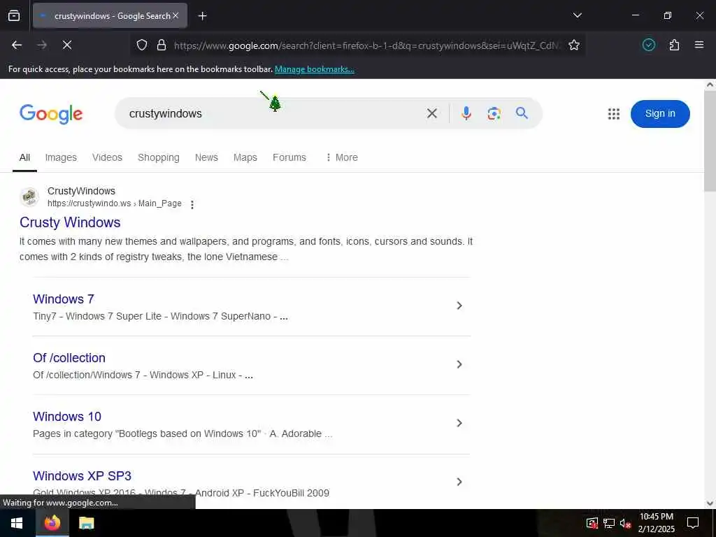Screen dimensions: 716x537
Task: Submit search with magnifier icon
Action: pos(522,113)
